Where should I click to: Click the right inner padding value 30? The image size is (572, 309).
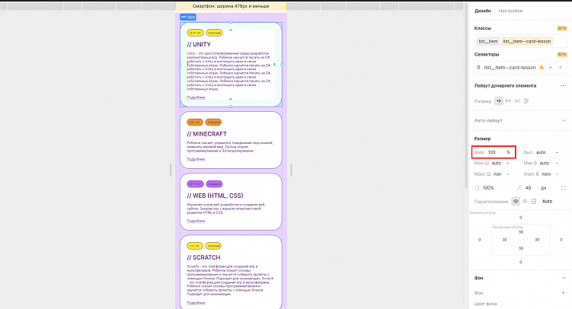(x=537, y=240)
